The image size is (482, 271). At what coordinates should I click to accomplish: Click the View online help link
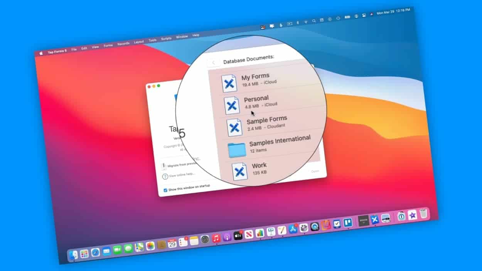pos(181,175)
